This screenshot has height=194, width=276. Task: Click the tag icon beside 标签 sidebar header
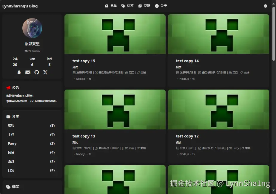pos(9,187)
